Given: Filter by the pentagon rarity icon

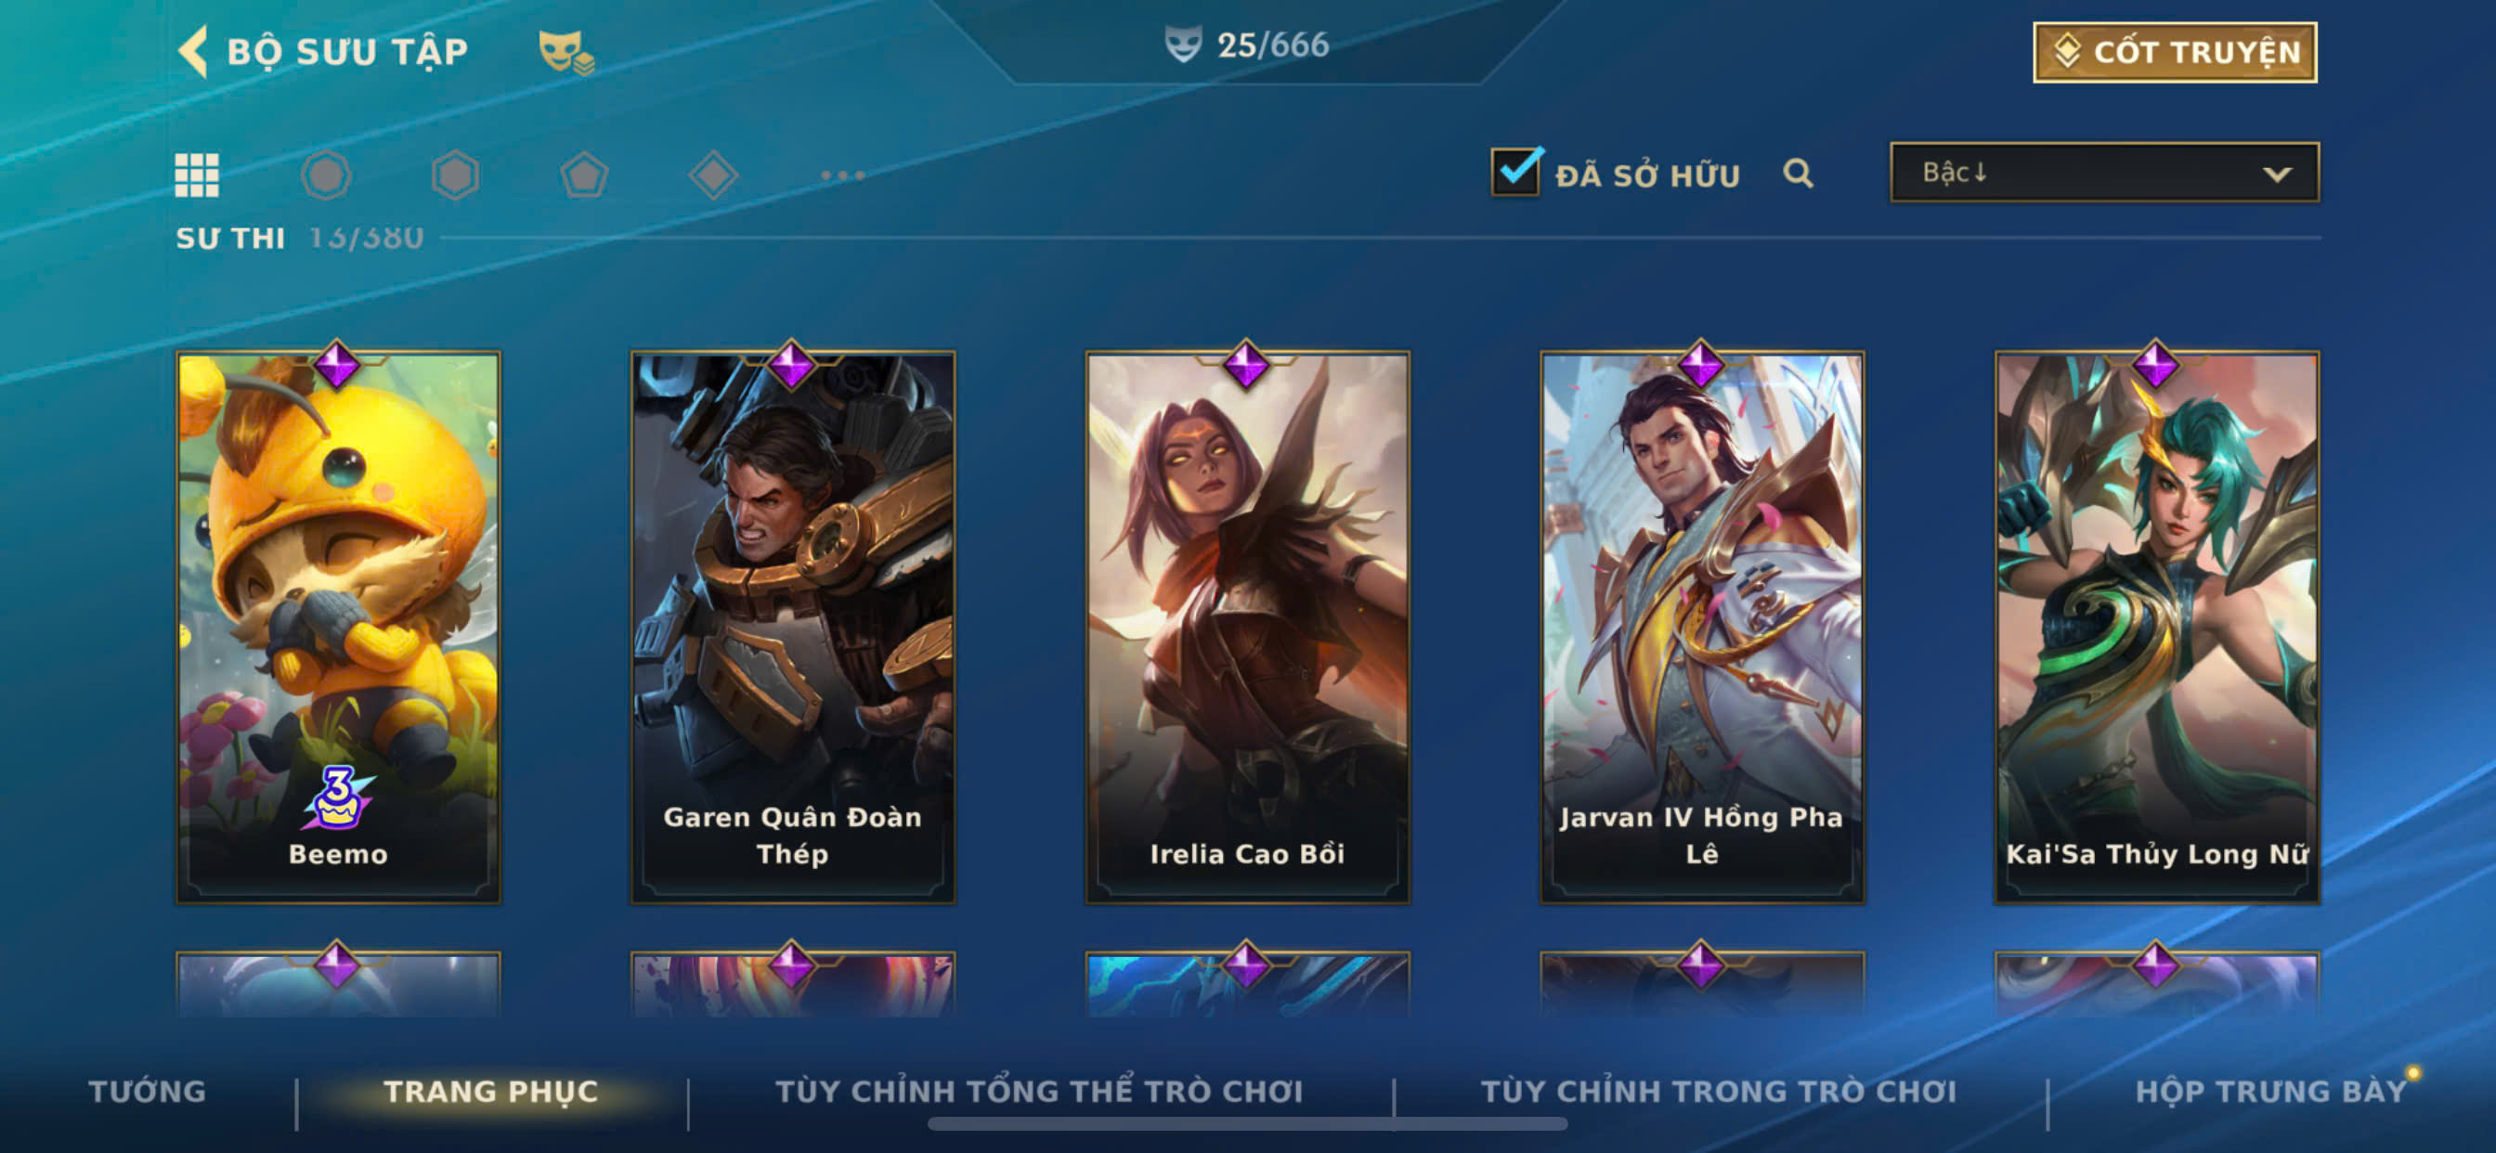Looking at the screenshot, I should tap(584, 175).
